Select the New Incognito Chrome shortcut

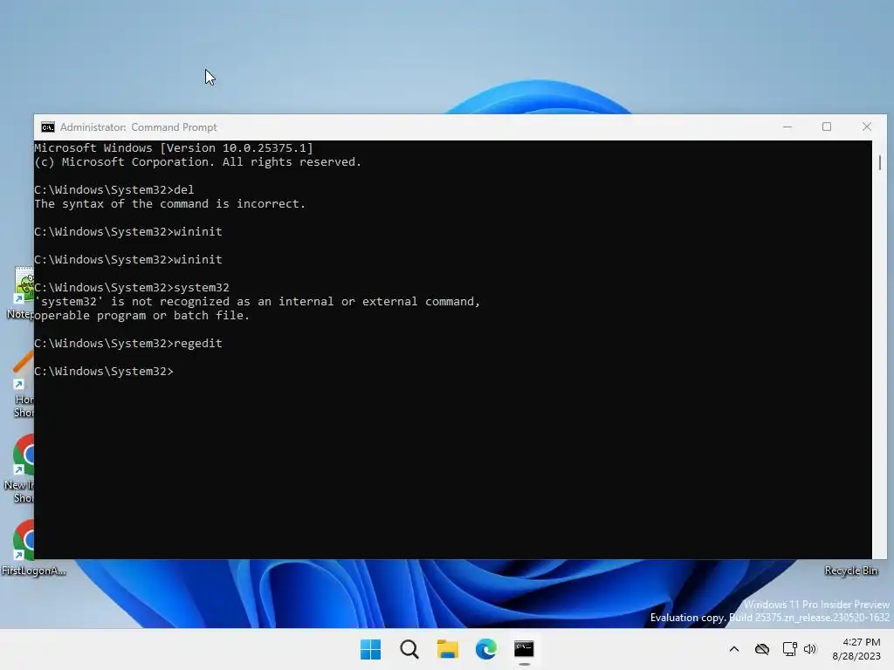[x=20, y=468]
